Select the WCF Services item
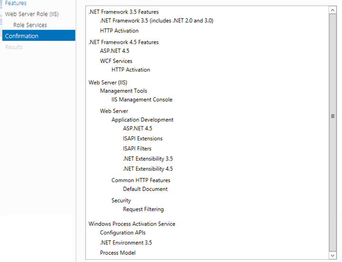Image resolution: width=342 pixels, height=262 pixels. [x=116, y=61]
